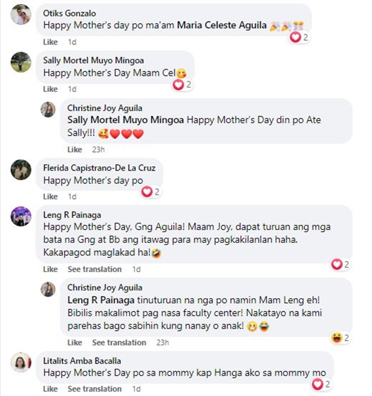Open heart reactions on Litalits Amba Bacalla's comment
The image size is (372, 396).
[321, 385]
